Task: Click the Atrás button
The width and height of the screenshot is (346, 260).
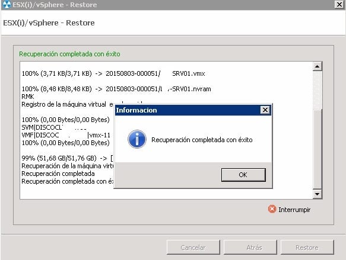Action: tap(250, 247)
